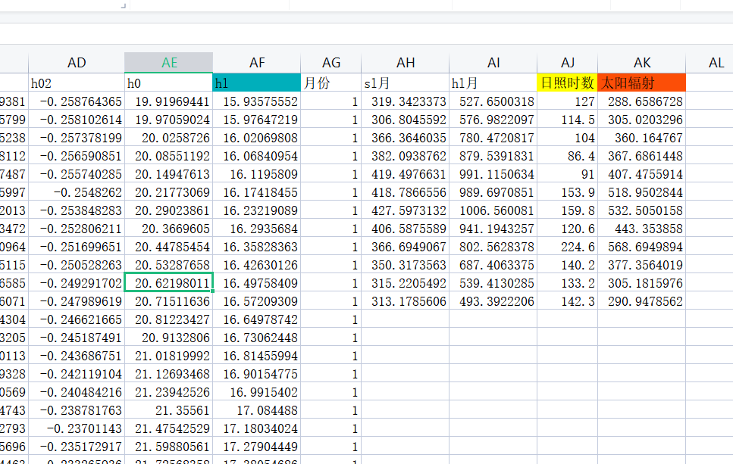Select column header AD
Screen dimensions: 733x464
coord(77,63)
